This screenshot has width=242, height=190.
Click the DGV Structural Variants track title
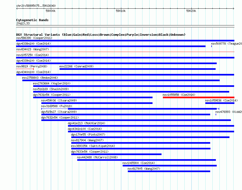pos(101,35)
